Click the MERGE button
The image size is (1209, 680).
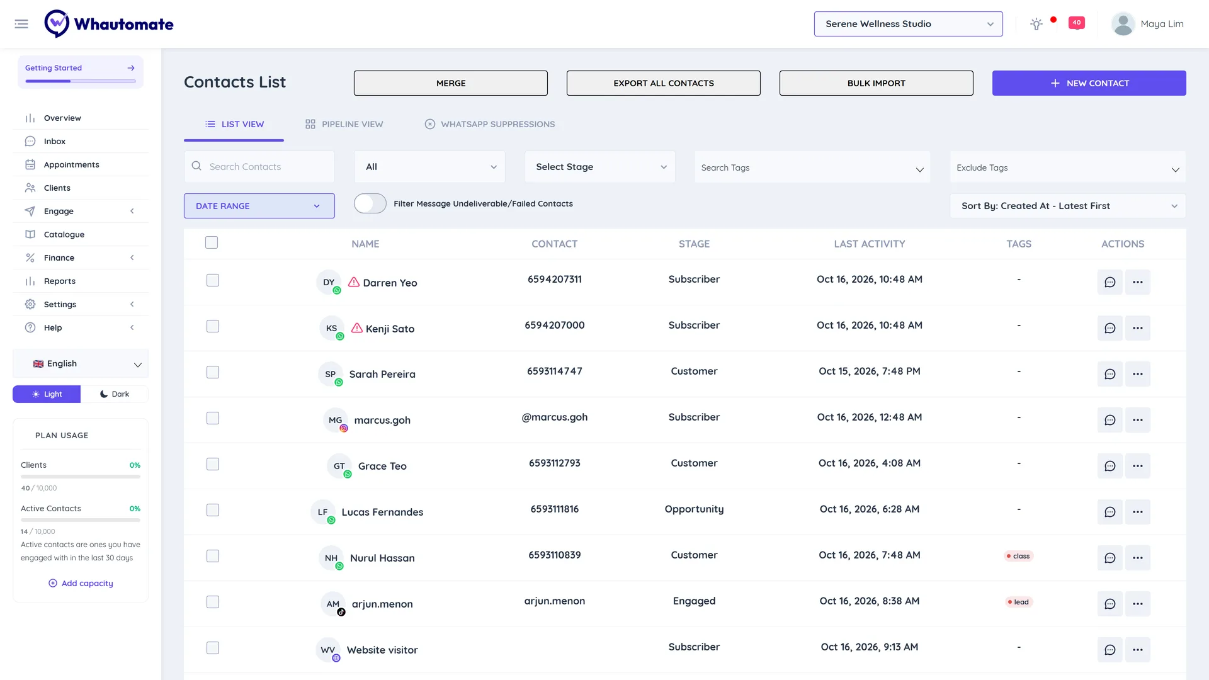click(451, 83)
